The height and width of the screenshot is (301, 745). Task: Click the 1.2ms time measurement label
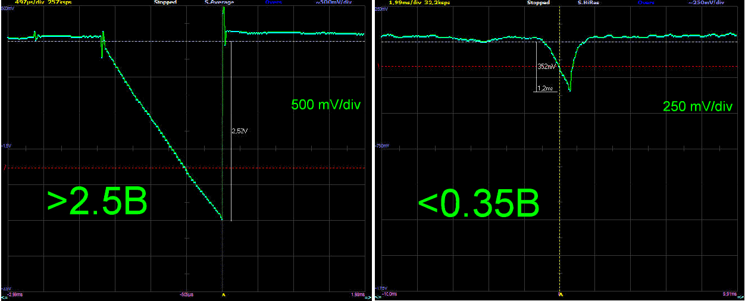click(545, 88)
